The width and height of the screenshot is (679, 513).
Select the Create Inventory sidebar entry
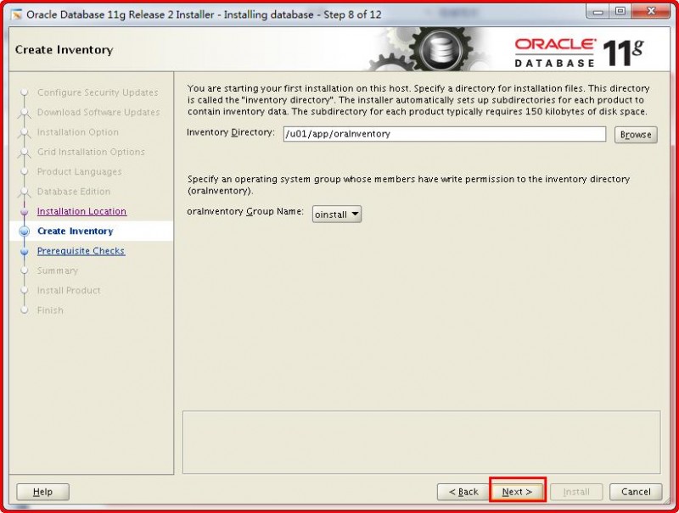pos(74,231)
